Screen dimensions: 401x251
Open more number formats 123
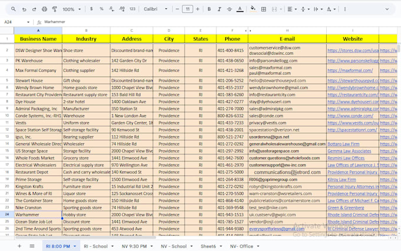[132, 9]
